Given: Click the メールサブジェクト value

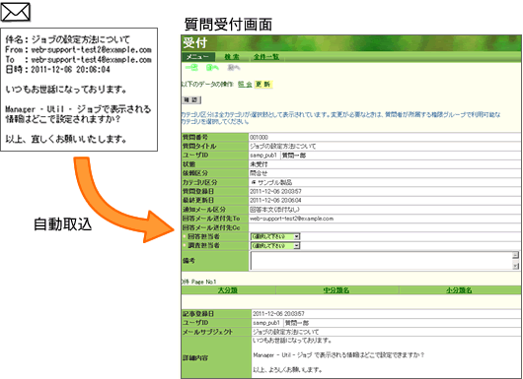Looking at the screenshot, I should (x=285, y=332).
